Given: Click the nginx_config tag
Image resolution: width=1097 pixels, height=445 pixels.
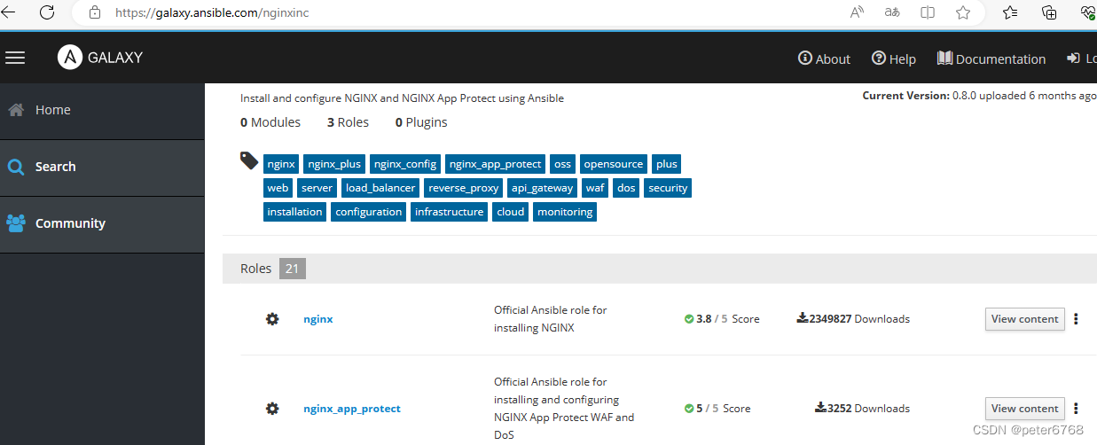Looking at the screenshot, I should 405,164.
